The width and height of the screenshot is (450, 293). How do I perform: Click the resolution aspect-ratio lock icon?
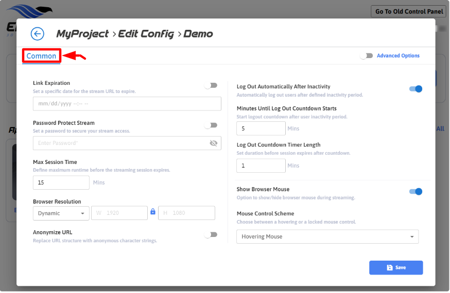coord(152,212)
